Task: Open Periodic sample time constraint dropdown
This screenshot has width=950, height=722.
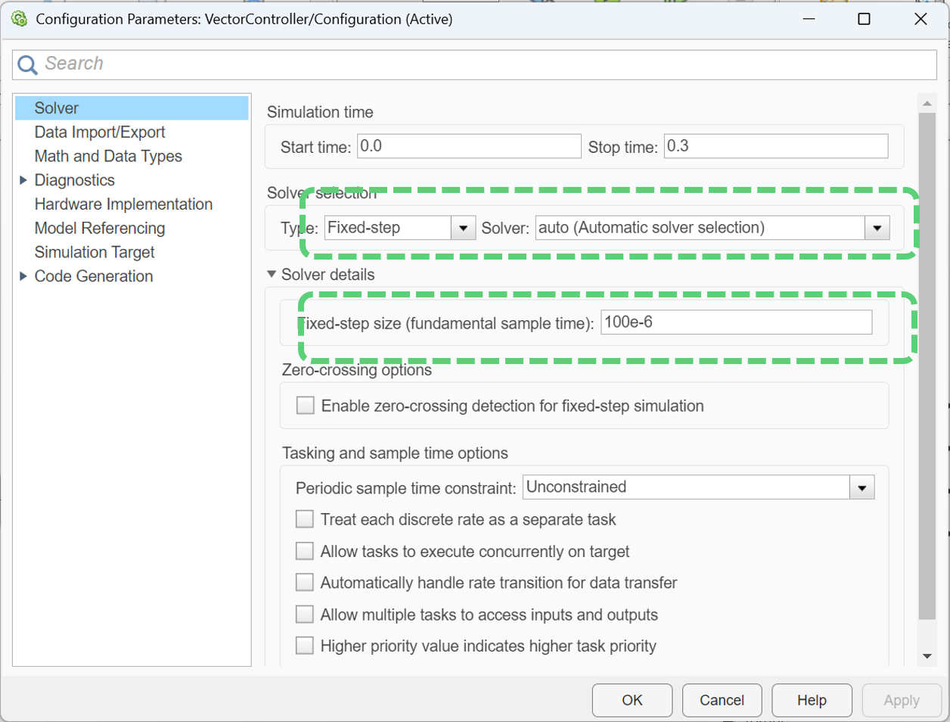Action: [x=698, y=487]
